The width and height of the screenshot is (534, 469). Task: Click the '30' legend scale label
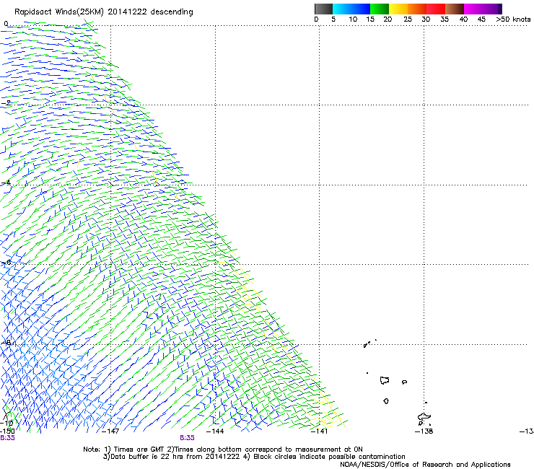click(x=426, y=19)
